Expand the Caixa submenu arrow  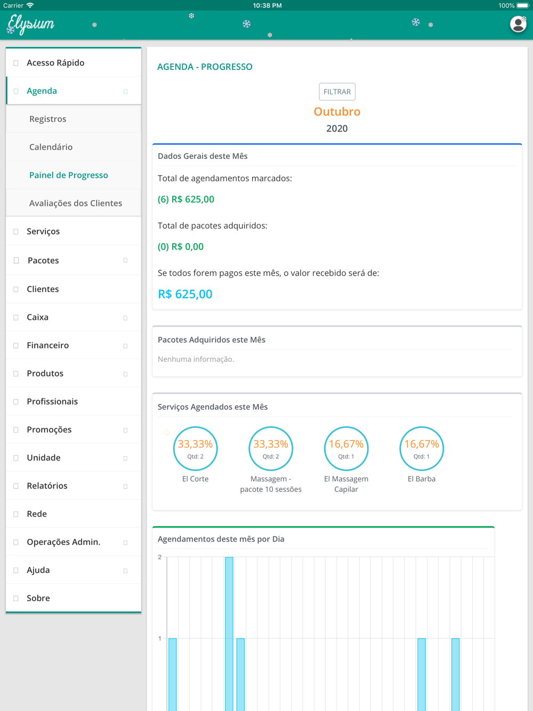coord(126,318)
